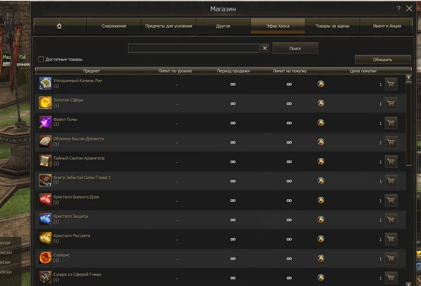The height and width of the screenshot is (286, 421).
Task: Buy Золотая Сфера with cart button
Action: pyautogui.click(x=391, y=103)
